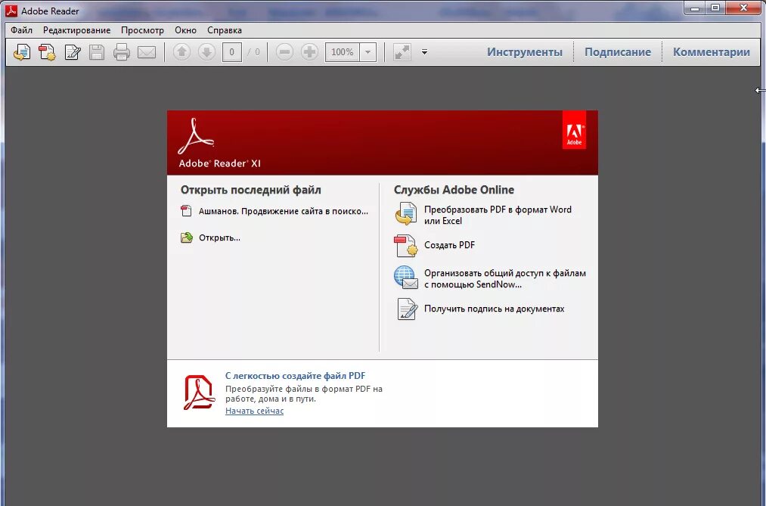Click the get signature document pen icon
This screenshot has height=506, width=766.
[407, 309]
